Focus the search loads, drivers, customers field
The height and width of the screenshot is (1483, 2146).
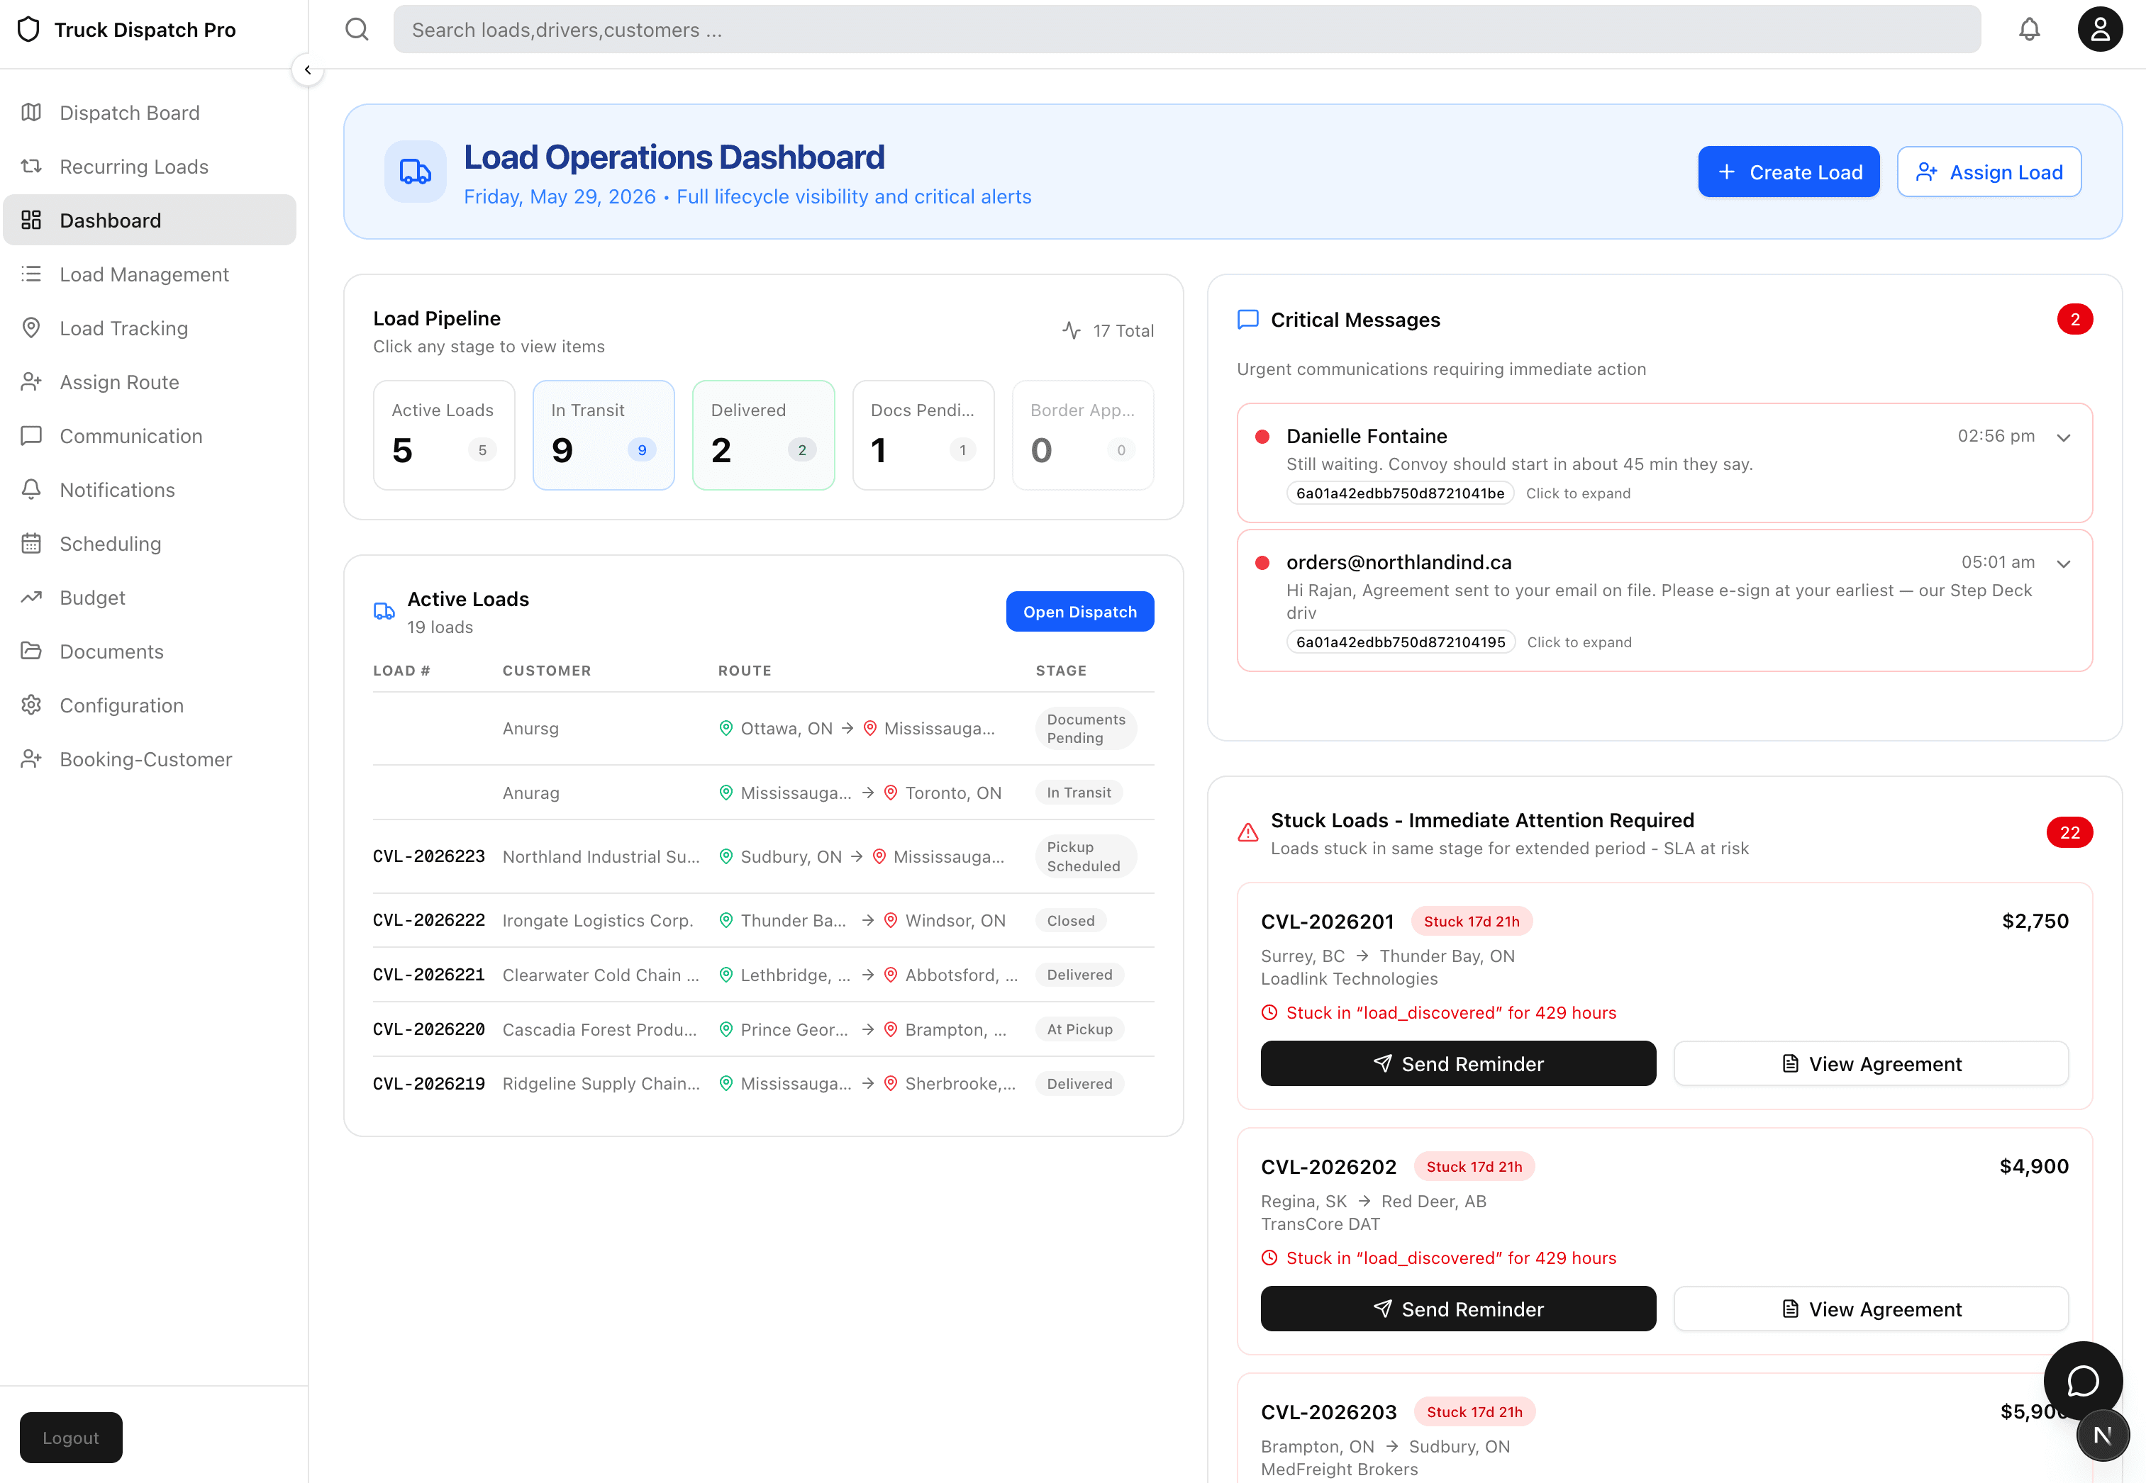point(1187,30)
